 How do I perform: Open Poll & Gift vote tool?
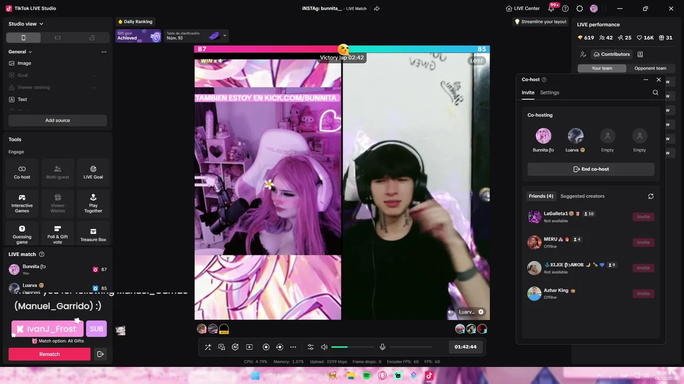coord(58,234)
